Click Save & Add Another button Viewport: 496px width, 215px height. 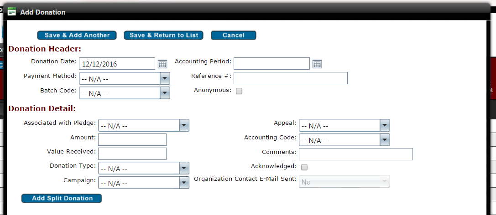click(77, 35)
